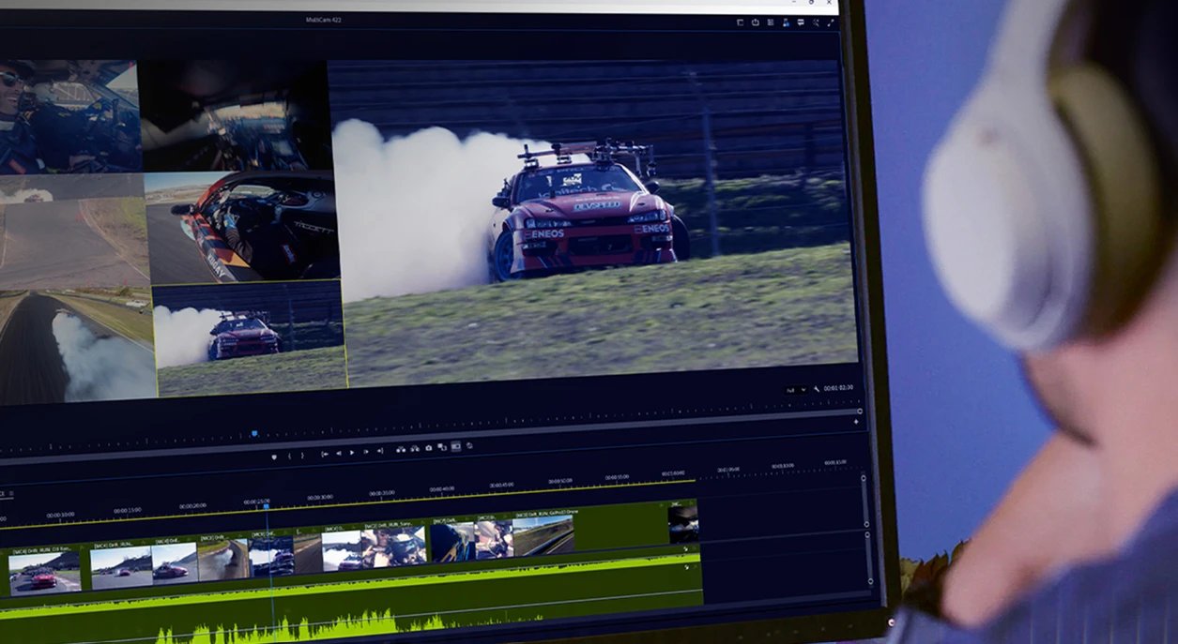The height and width of the screenshot is (644, 1178).
Task: Open the export icon in top toolbar
Action: pyautogui.click(x=756, y=22)
